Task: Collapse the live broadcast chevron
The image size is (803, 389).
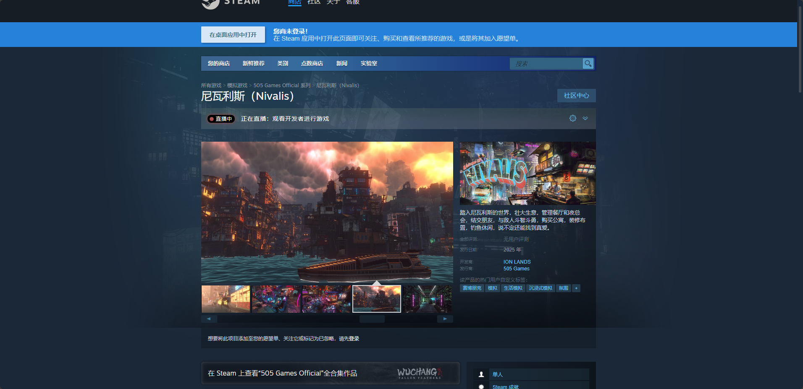Action: [x=585, y=118]
